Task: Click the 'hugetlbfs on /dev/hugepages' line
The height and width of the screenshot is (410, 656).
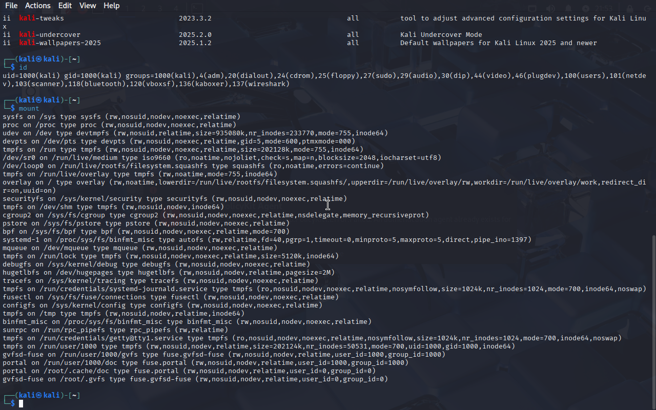Action: pos(169,273)
